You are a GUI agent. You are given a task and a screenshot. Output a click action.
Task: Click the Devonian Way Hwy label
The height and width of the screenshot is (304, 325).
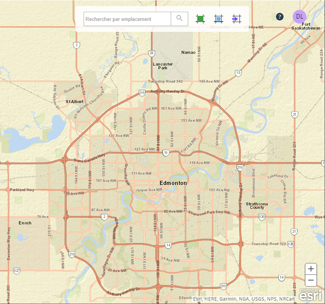(9, 244)
